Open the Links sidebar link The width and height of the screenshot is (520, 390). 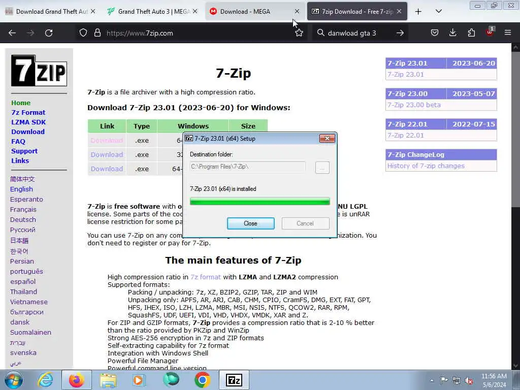(20, 160)
